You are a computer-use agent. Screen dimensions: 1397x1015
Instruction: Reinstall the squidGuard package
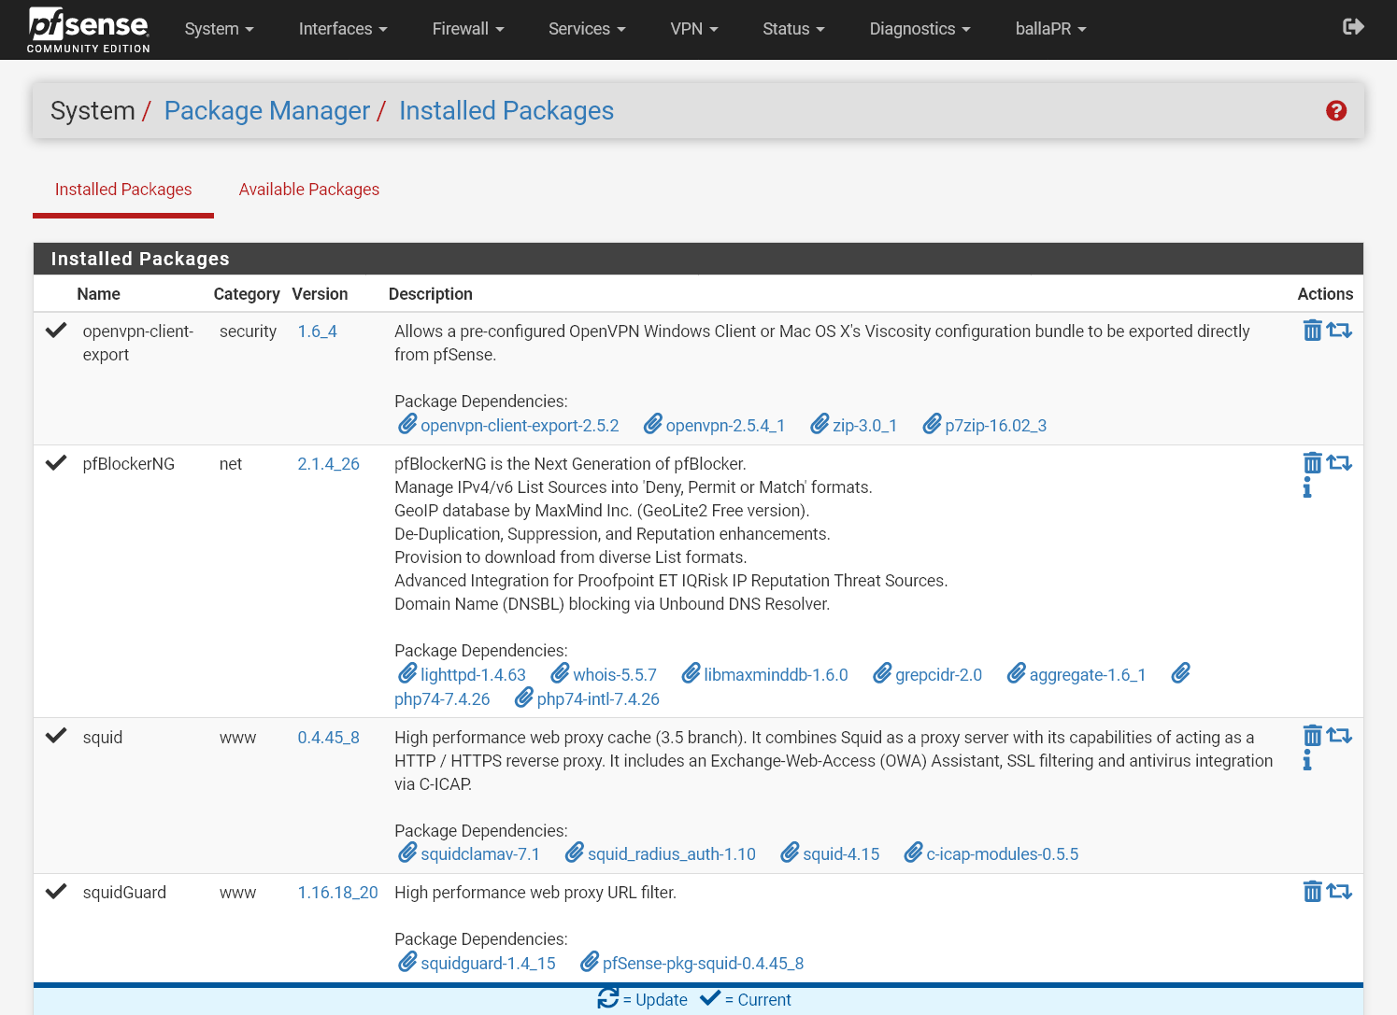tap(1340, 892)
